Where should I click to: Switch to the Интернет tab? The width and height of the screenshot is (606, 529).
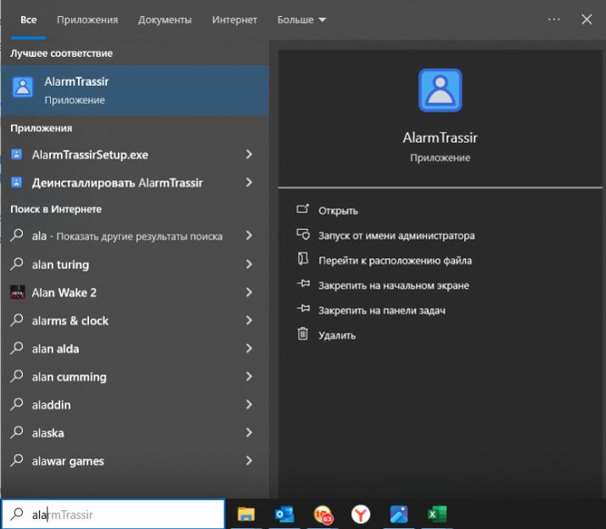pyautogui.click(x=234, y=20)
